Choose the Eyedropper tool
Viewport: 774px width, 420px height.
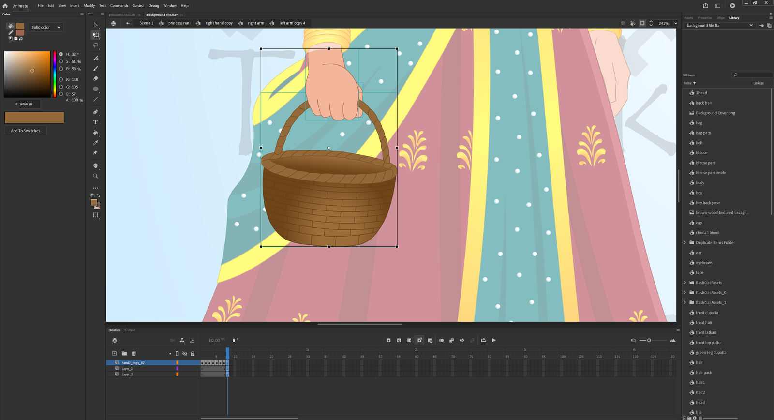pyautogui.click(x=95, y=143)
